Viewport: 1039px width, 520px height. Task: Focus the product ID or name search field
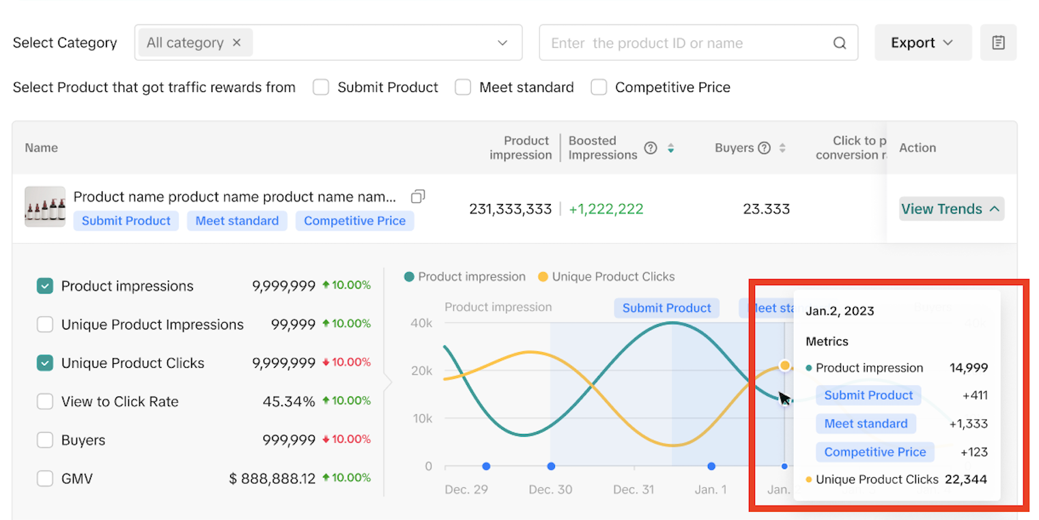686,43
